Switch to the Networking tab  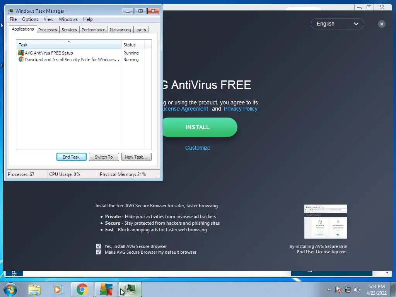(x=120, y=30)
